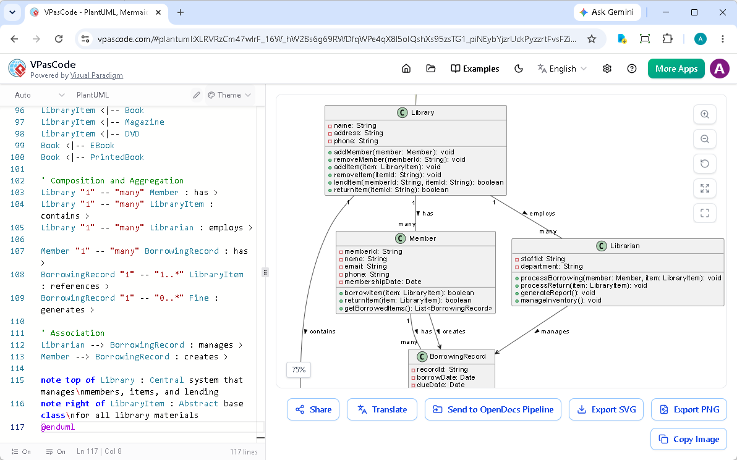Click the ' Association comment line
This screenshot has height=460, width=737.
tap(72, 333)
